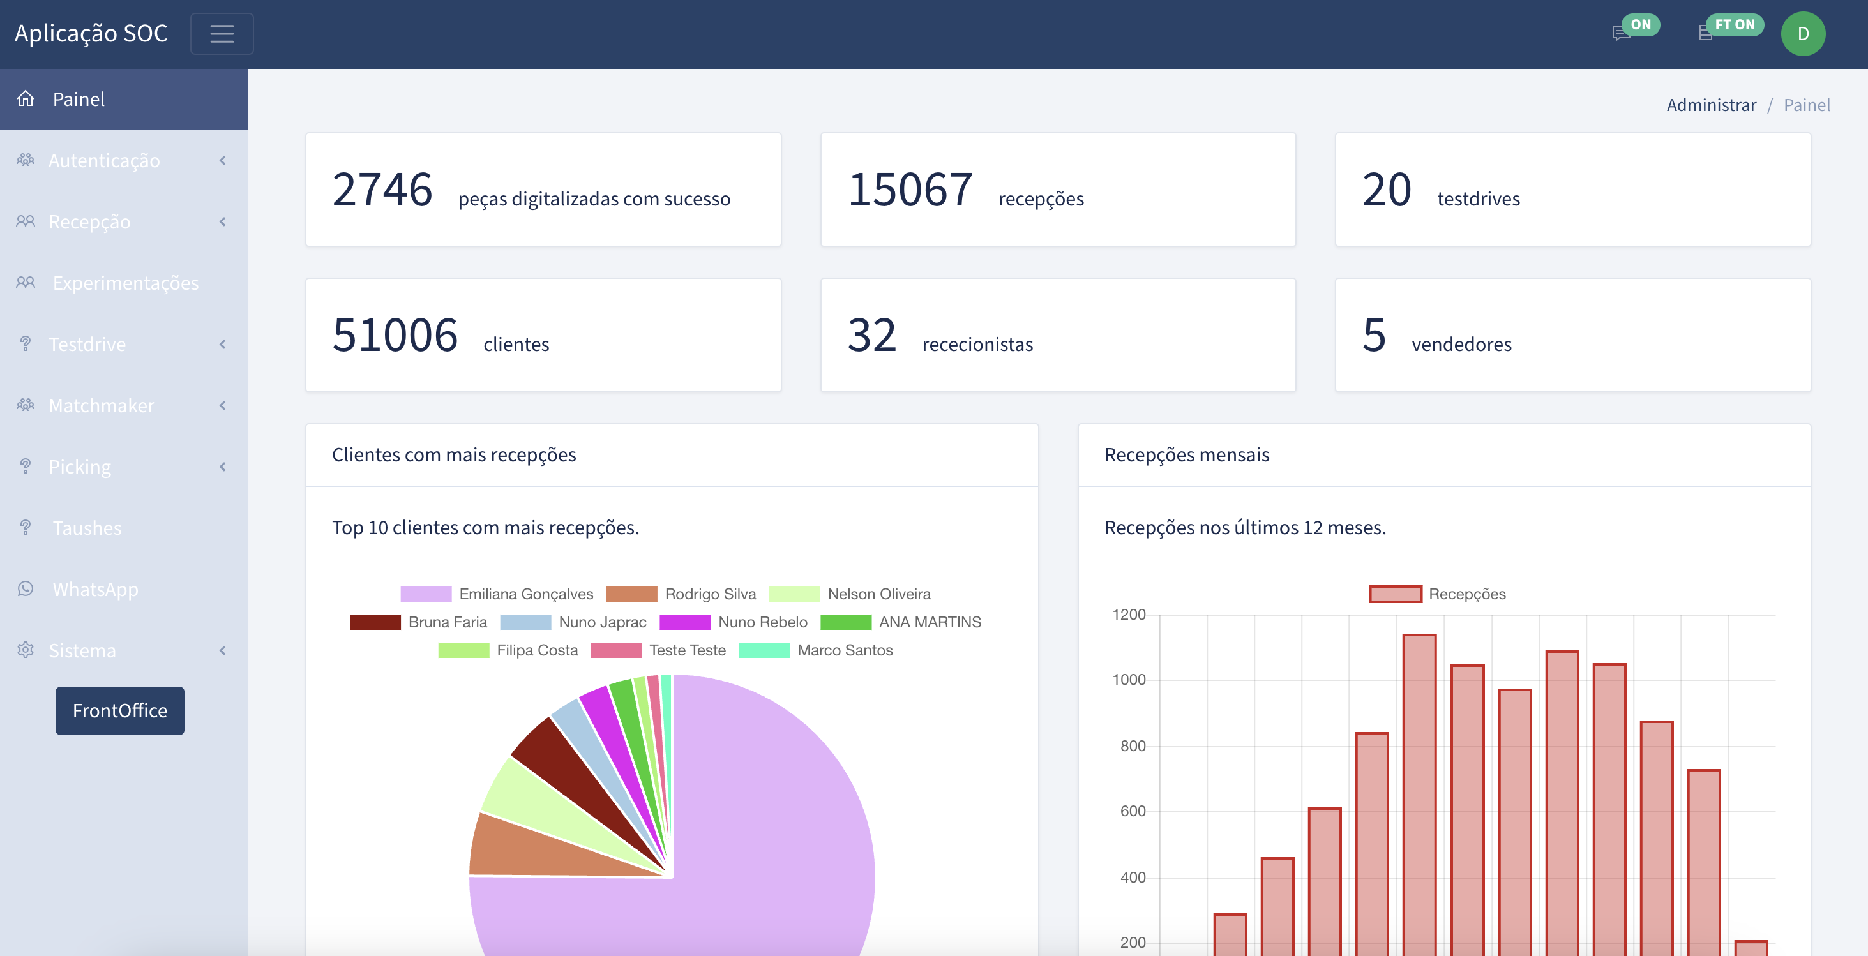Expand the Testdrive submenu chevron
Image resolution: width=1868 pixels, height=956 pixels.
coord(223,344)
